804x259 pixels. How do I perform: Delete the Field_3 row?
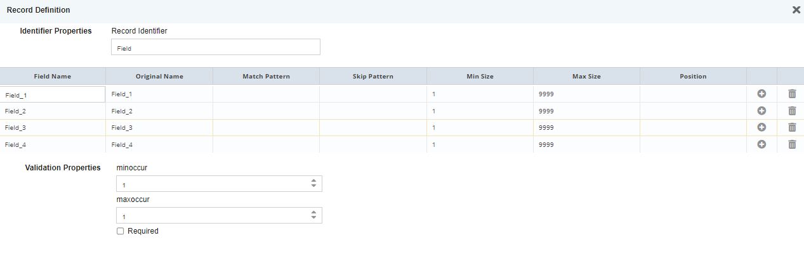tap(792, 127)
